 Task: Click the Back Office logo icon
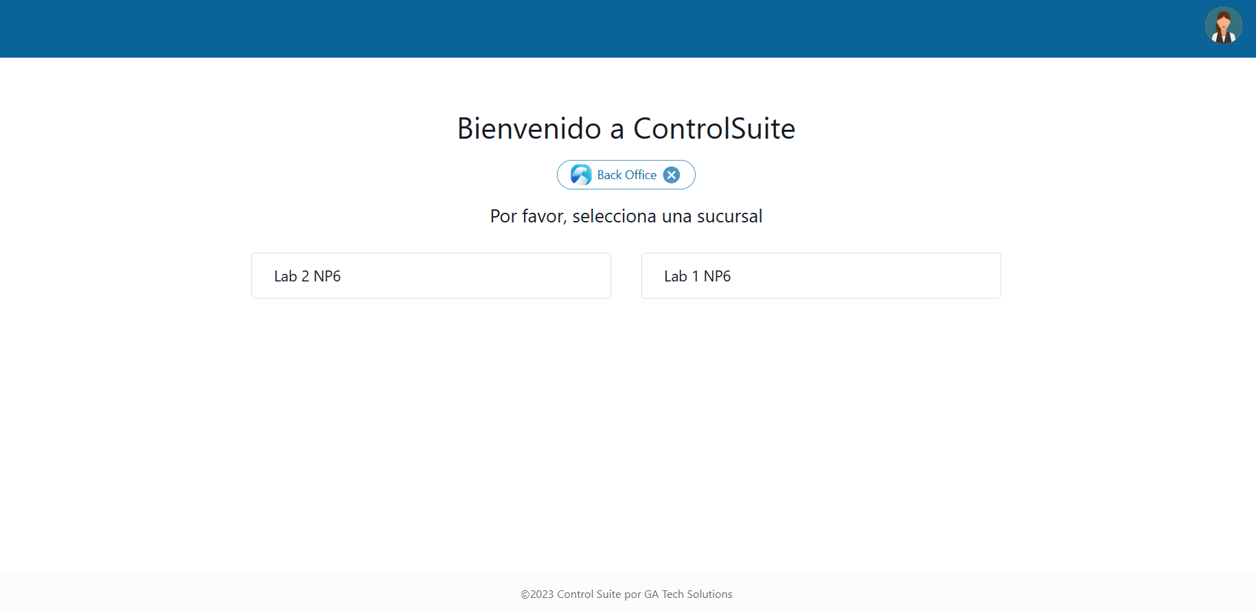pos(581,175)
